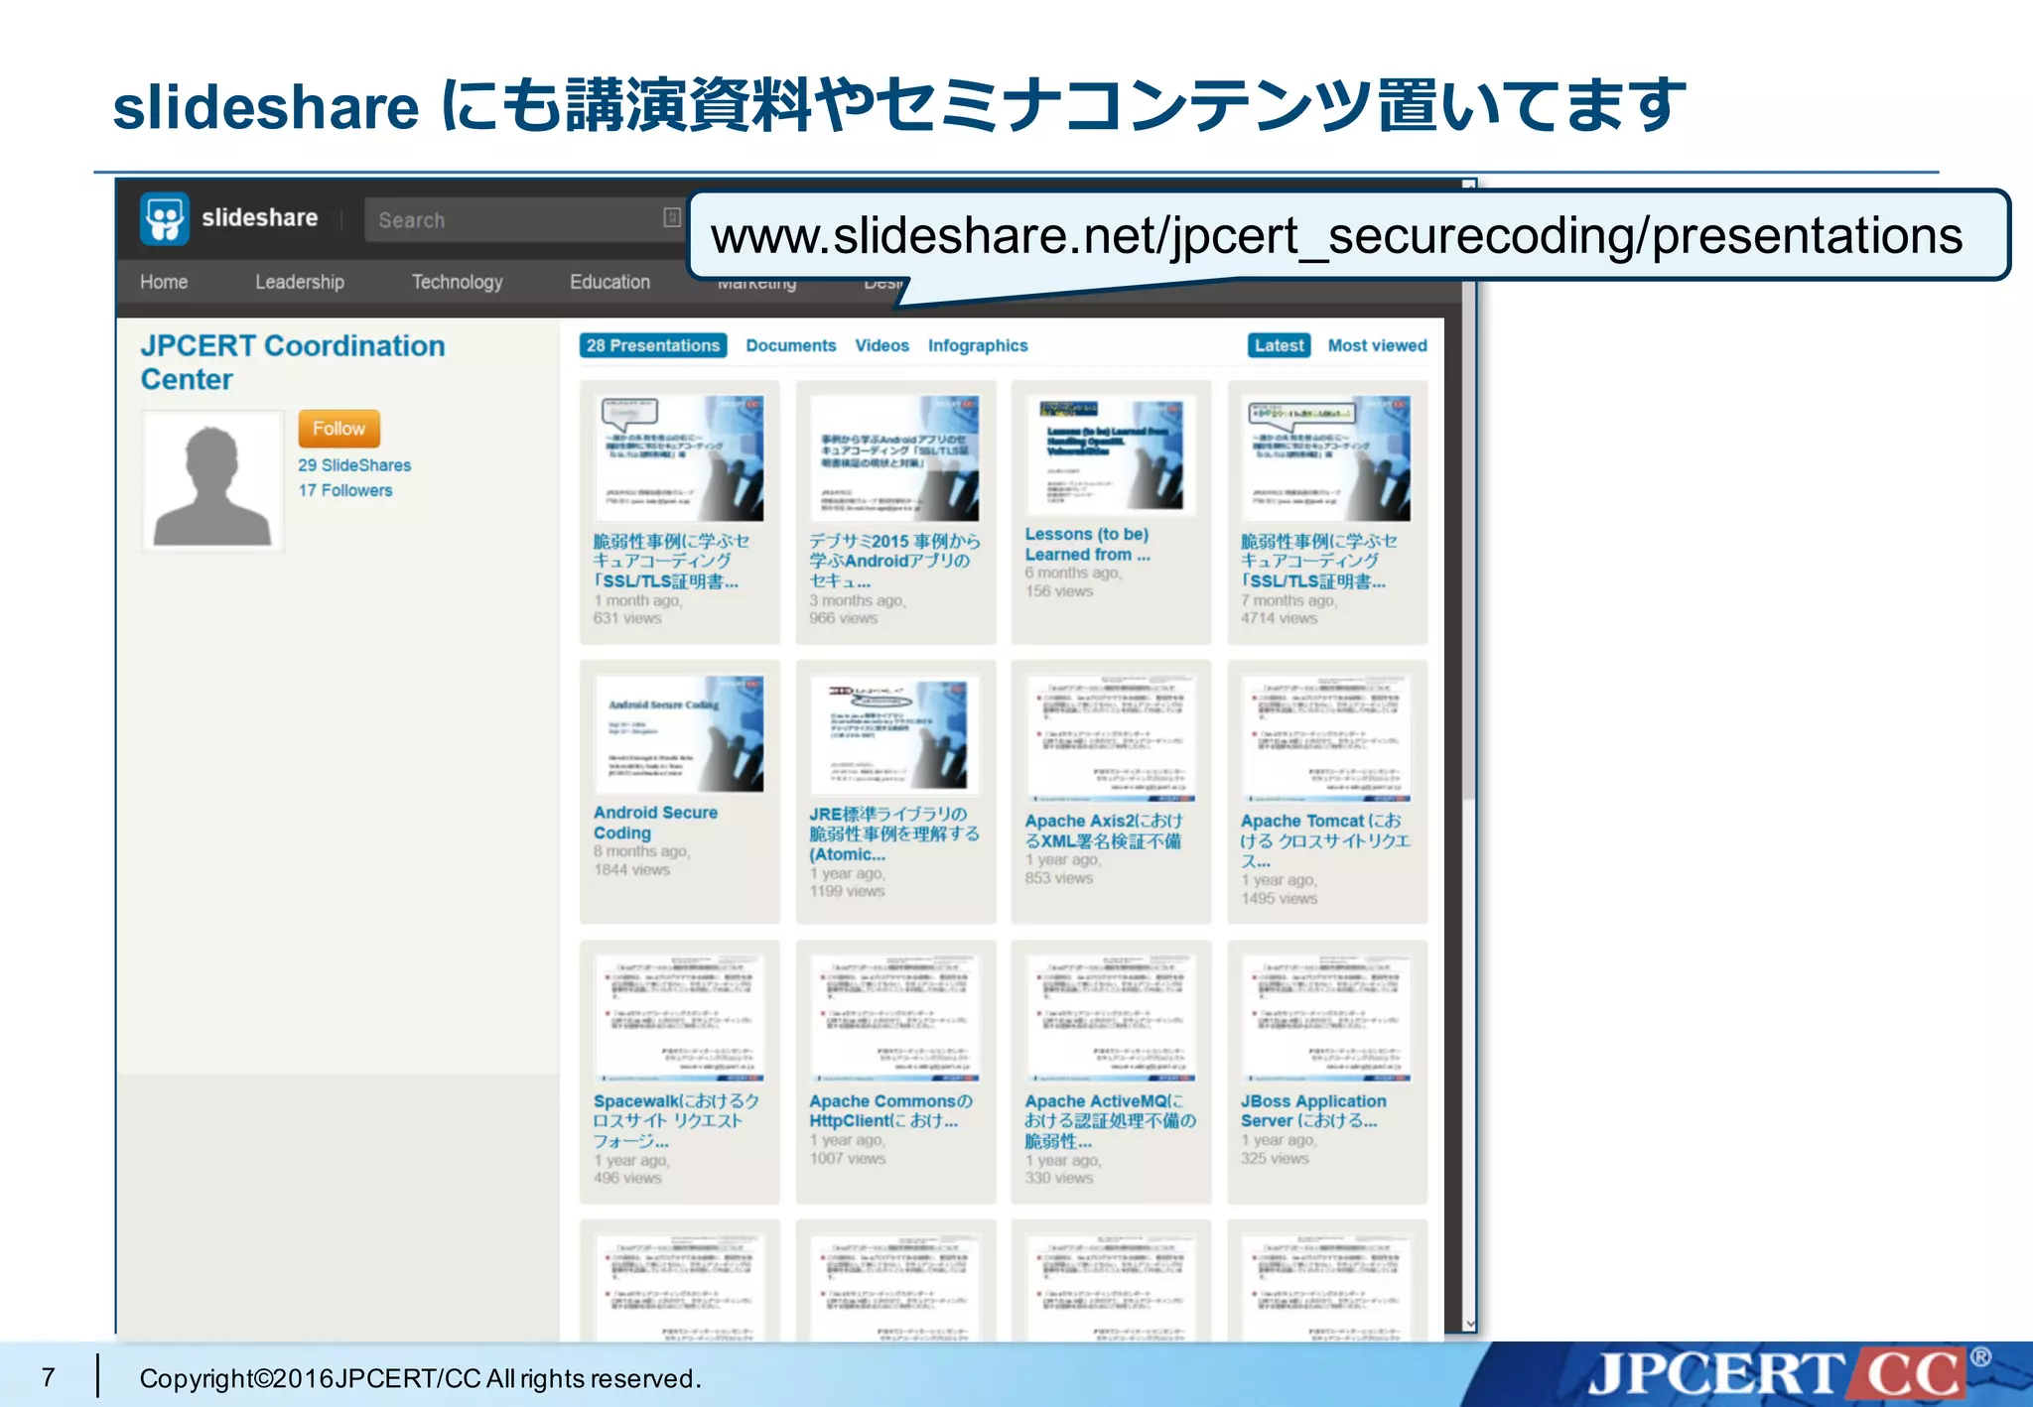Click the scrollbar up arrow
2033x1407 pixels.
pos(1469,185)
